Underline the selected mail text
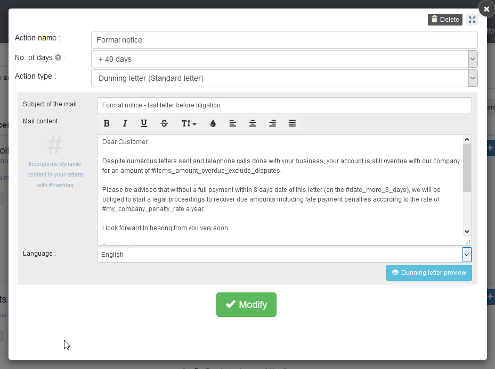This screenshot has height=369, width=495. 144,123
